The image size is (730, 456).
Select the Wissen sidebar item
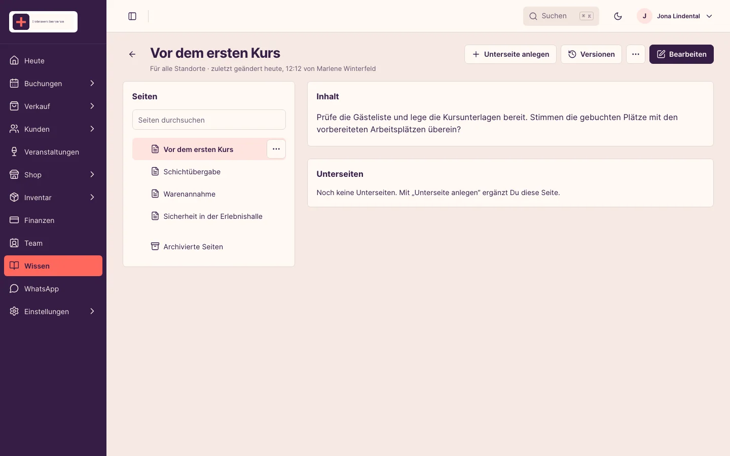(53, 266)
